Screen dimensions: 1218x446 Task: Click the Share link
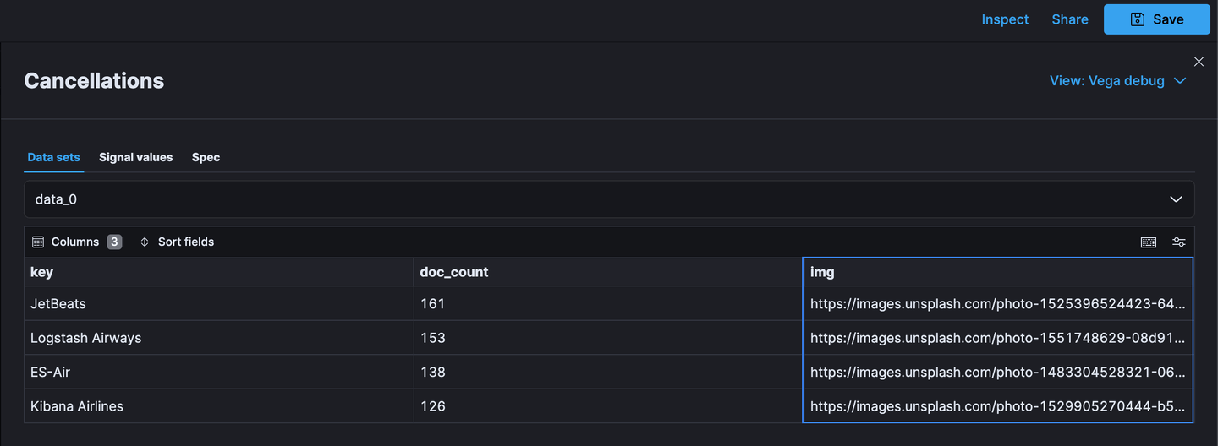coord(1070,19)
